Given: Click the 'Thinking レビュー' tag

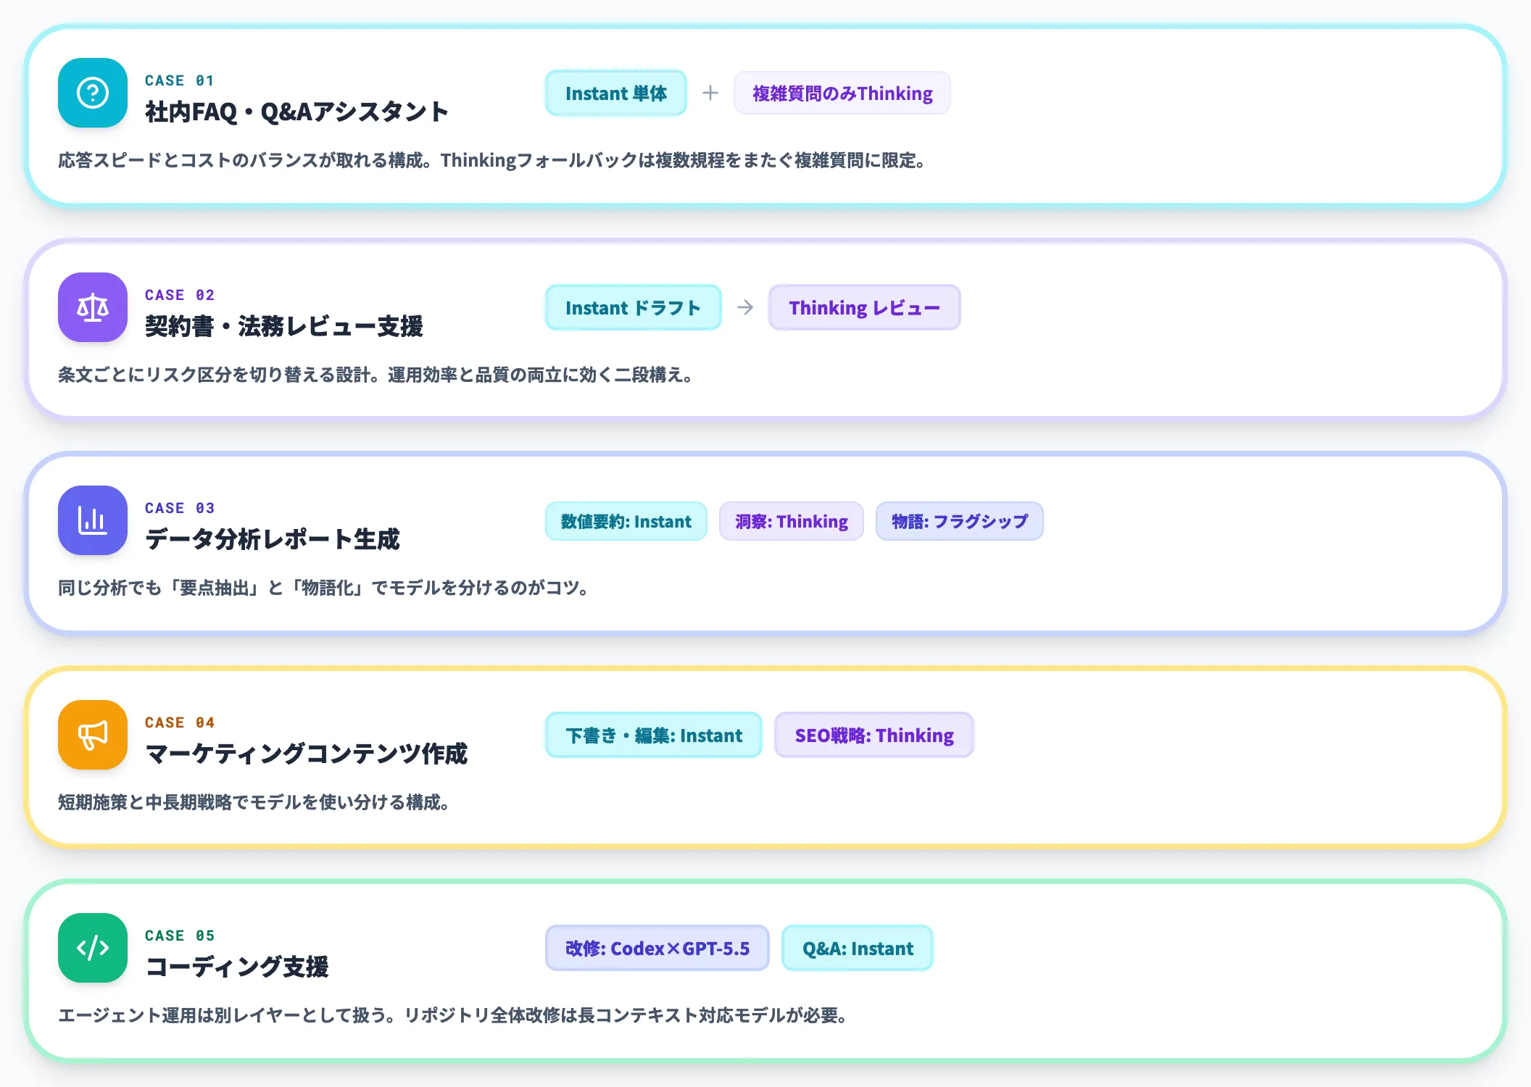Looking at the screenshot, I should click(x=864, y=307).
